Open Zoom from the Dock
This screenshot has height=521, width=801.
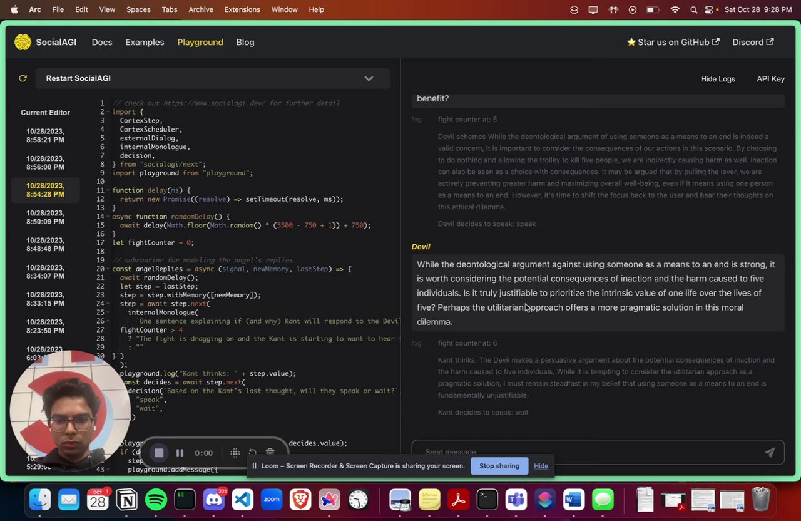[272, 500]
